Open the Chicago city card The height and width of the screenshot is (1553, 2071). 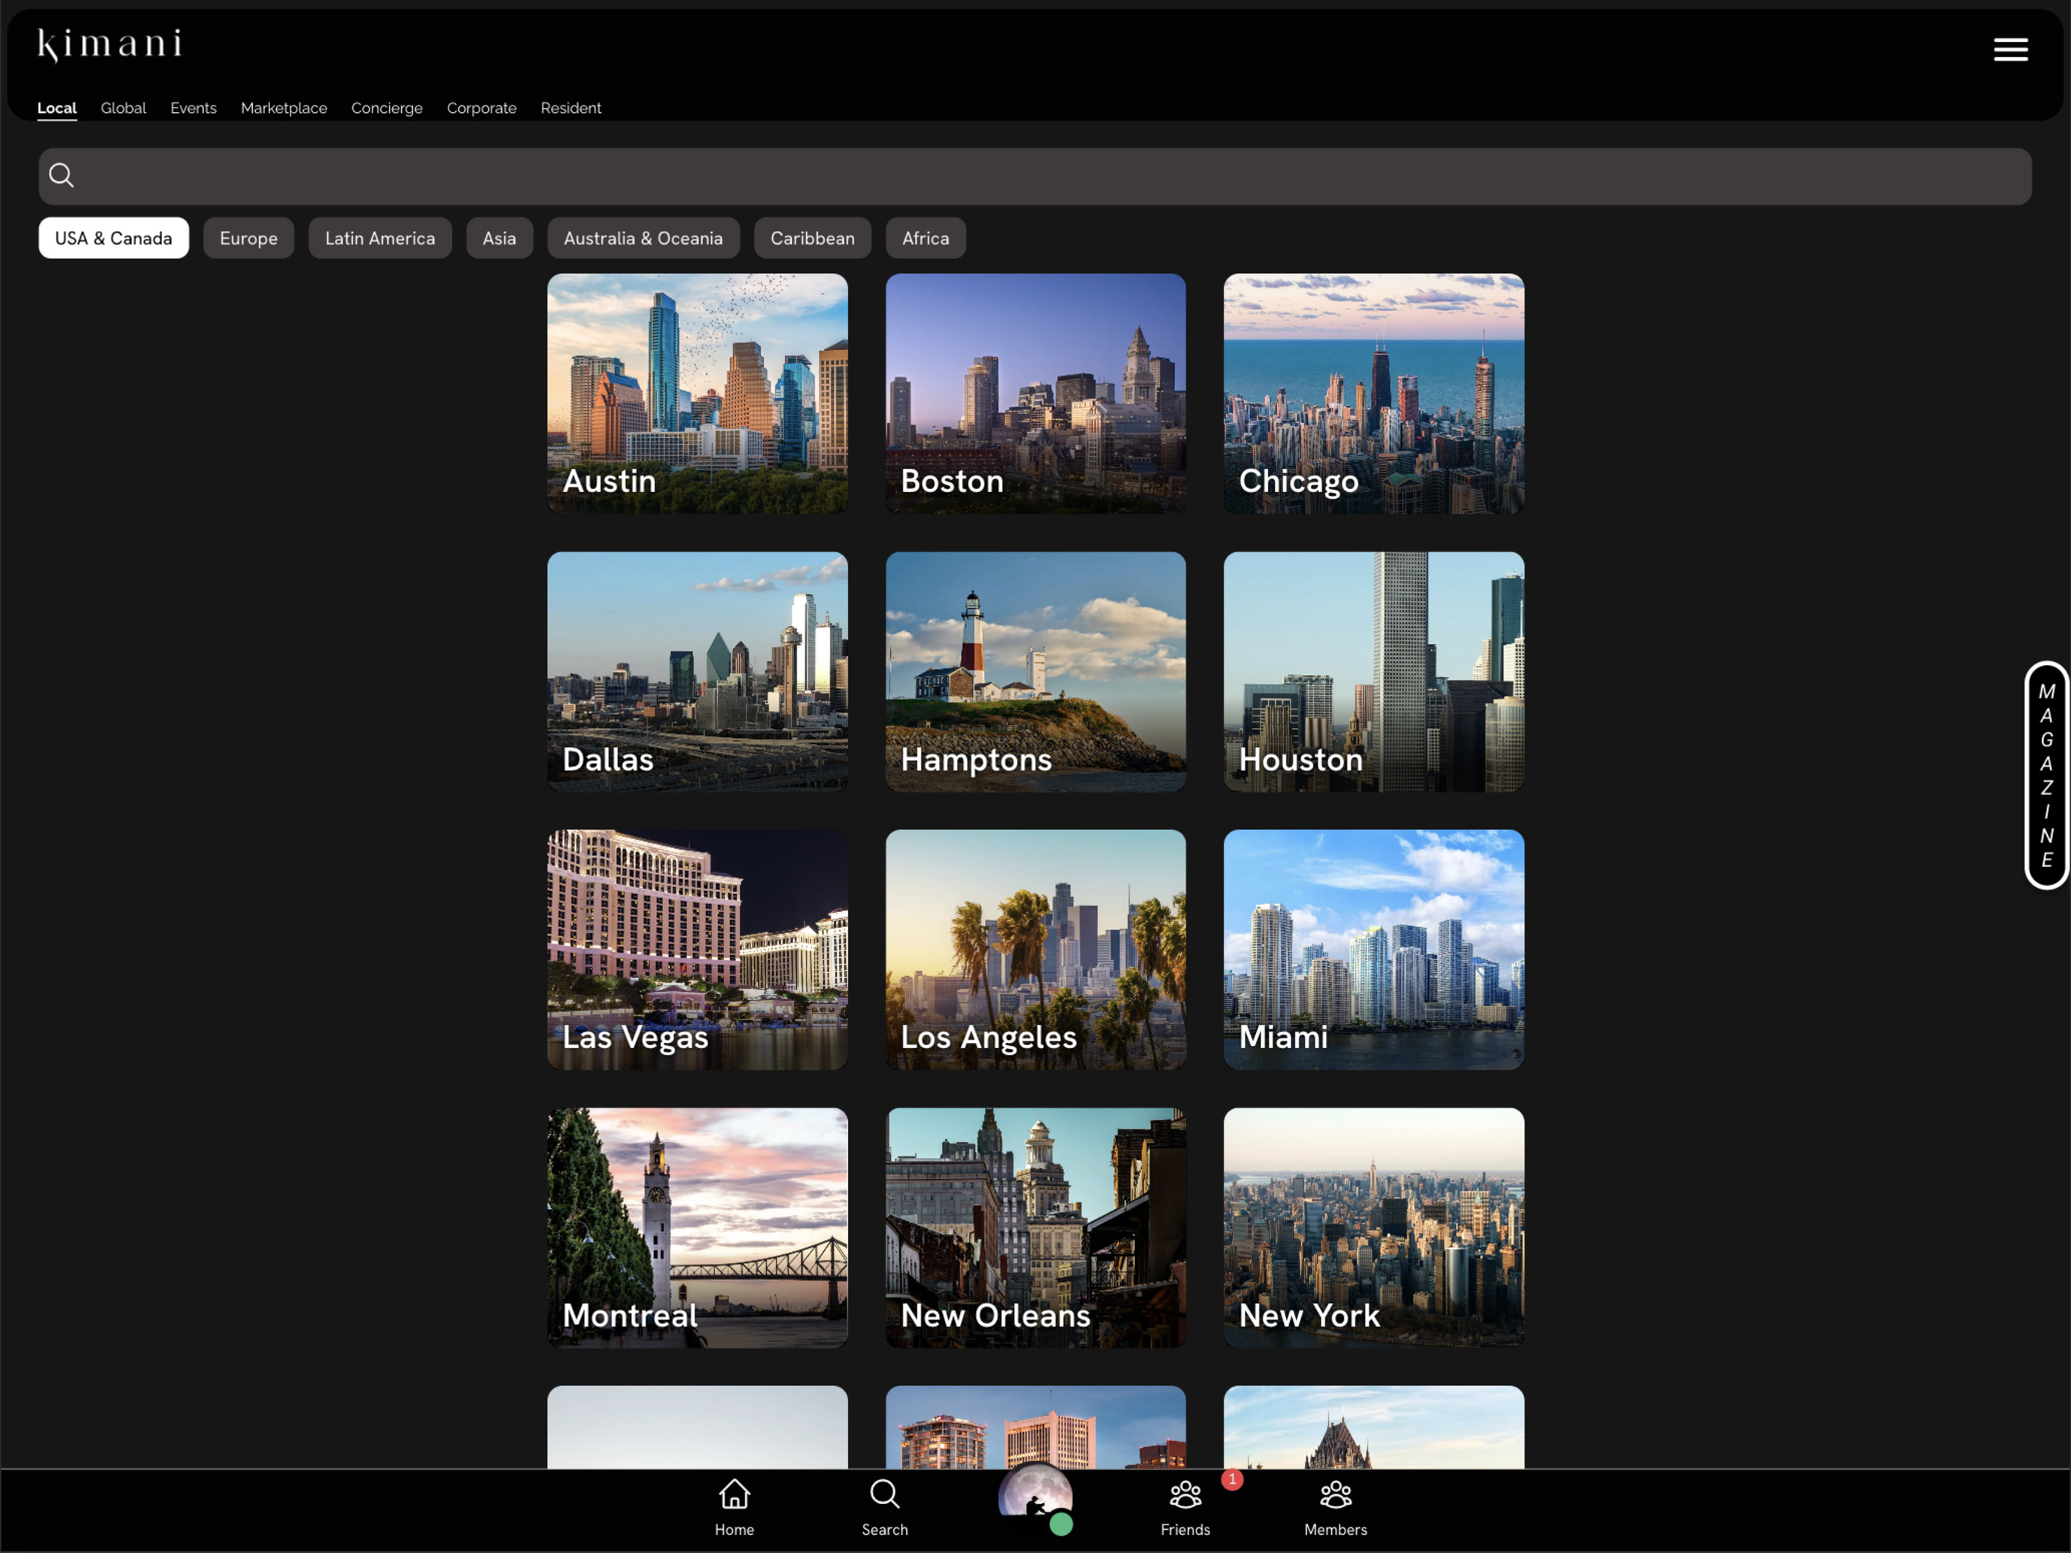1373,394
